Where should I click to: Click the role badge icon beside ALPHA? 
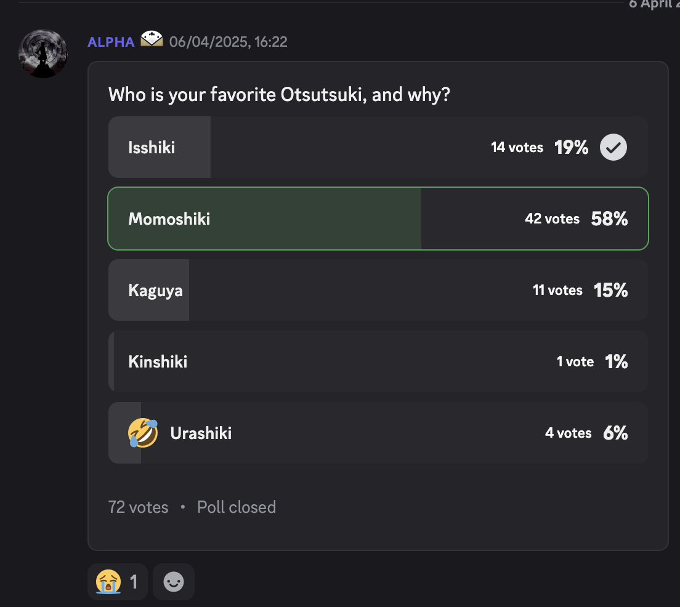[152, 39]
